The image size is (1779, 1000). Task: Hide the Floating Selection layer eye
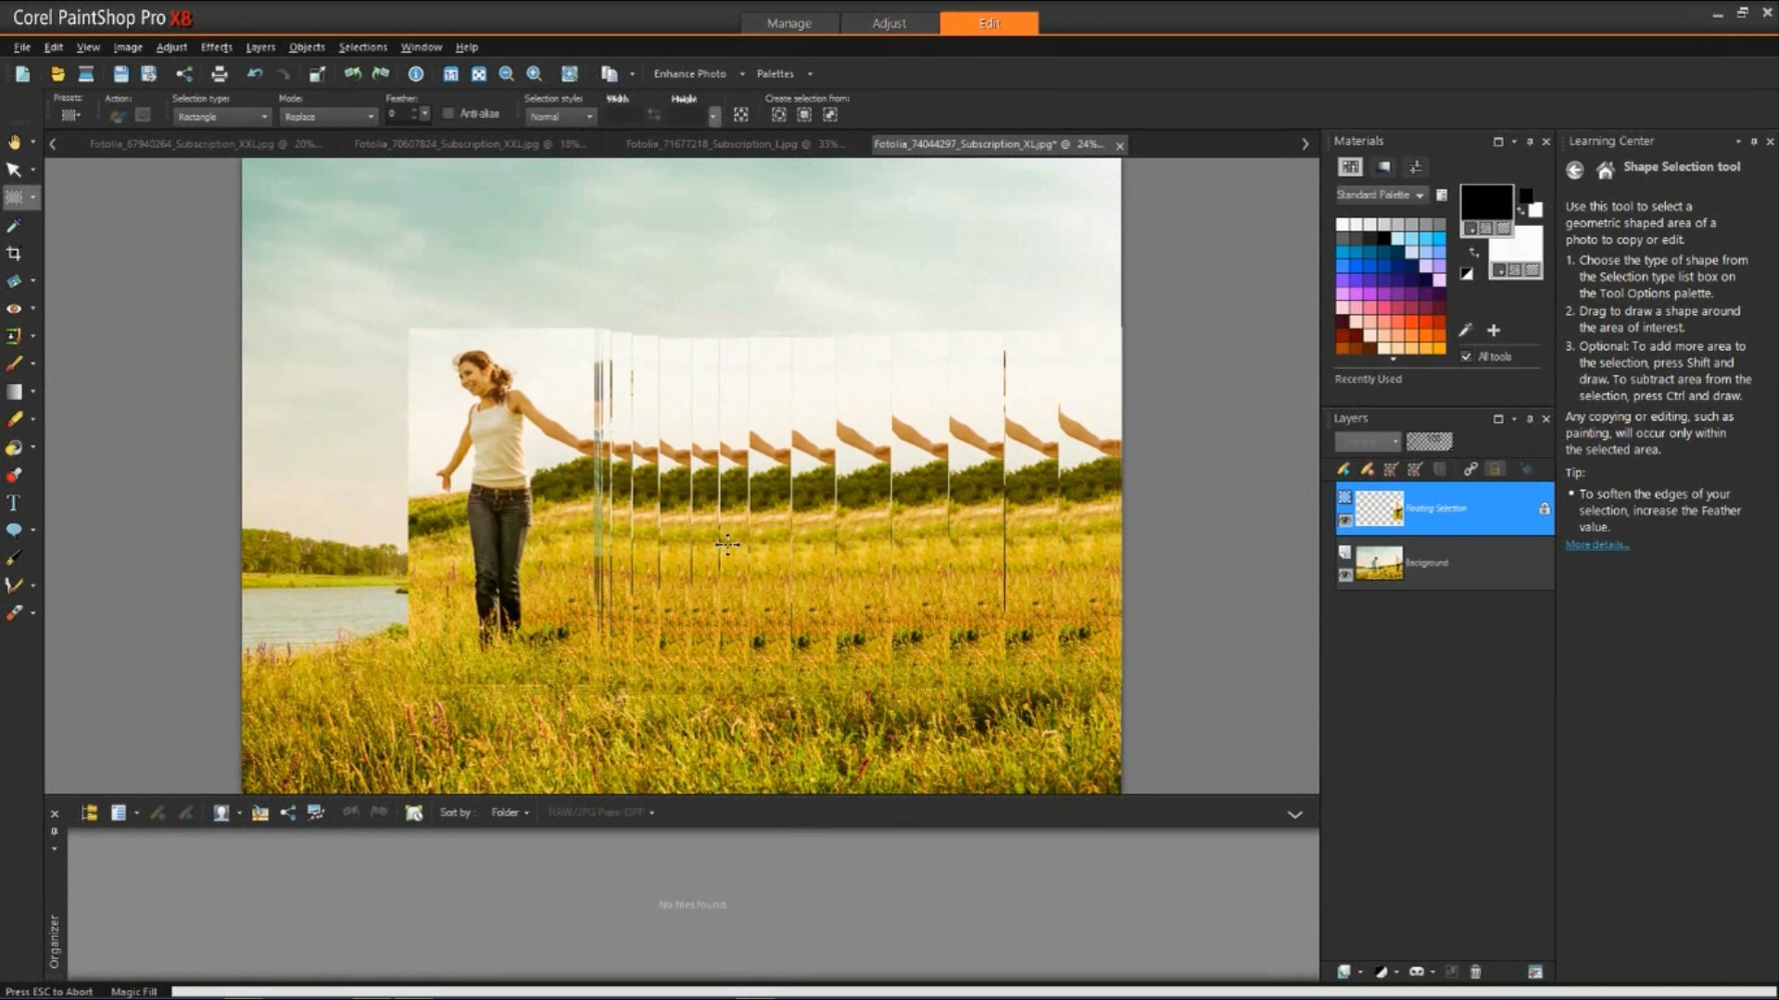click(1344, 520)
